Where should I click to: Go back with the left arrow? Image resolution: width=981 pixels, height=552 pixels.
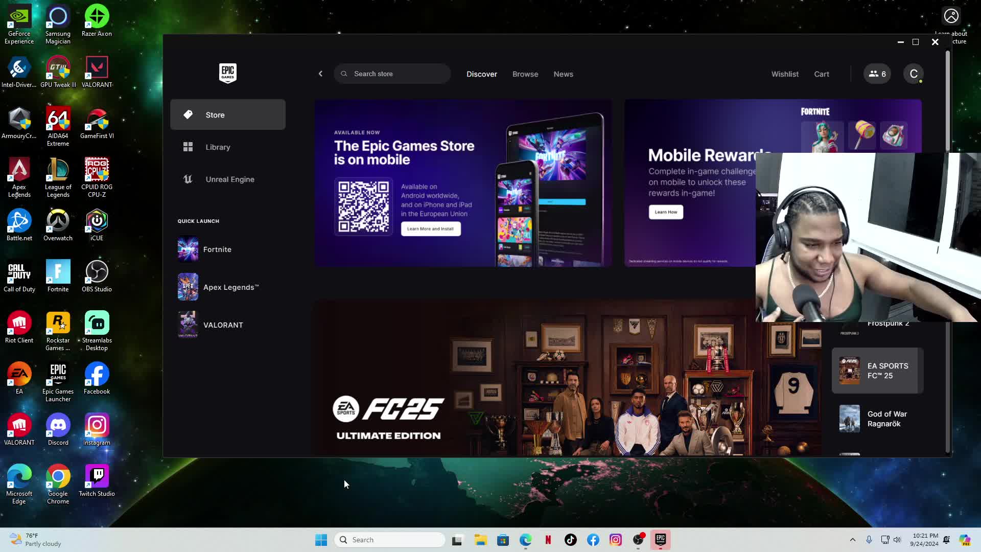pos(320,74)
